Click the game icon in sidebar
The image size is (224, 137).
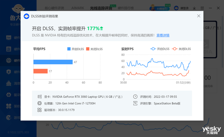[9, 117]
